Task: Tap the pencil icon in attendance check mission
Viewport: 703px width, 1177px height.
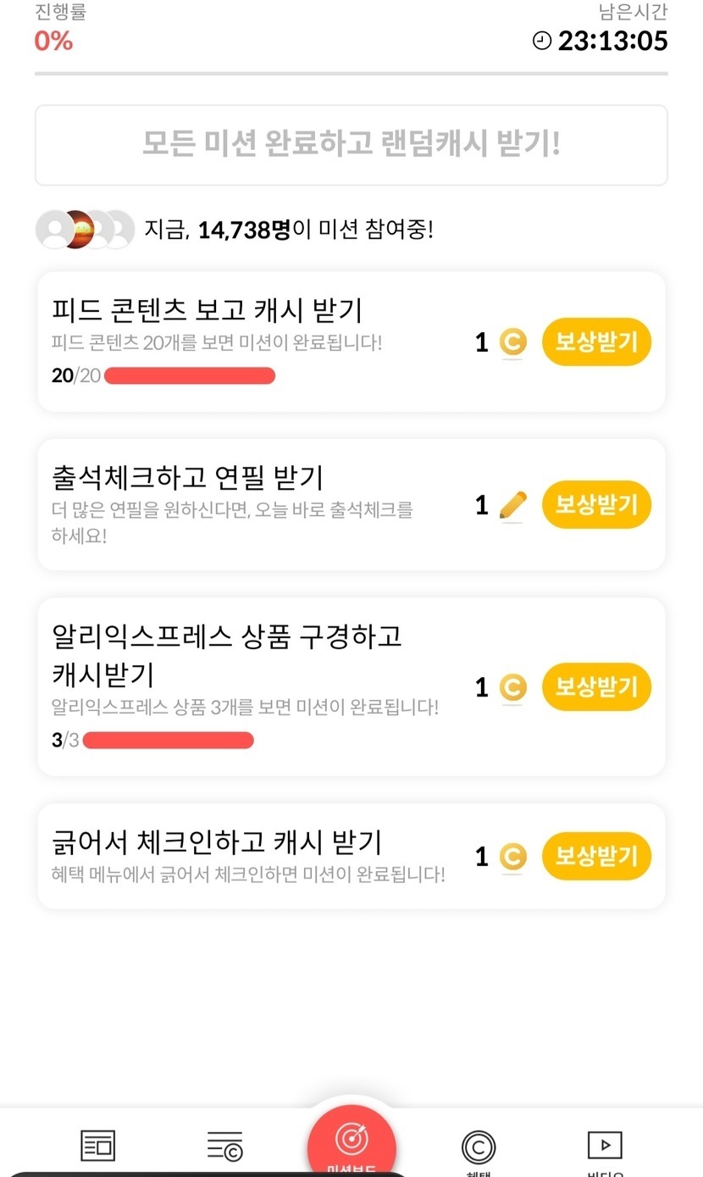Action: click(512, 506)
